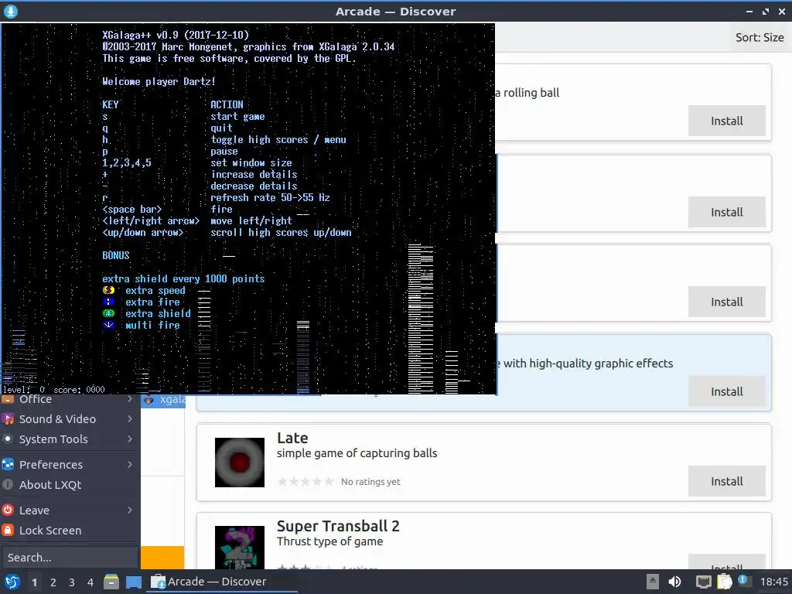Screen dimensions: 792x594
Task: Click 'toggle high scores / menu' text
Action: [278, 139]
